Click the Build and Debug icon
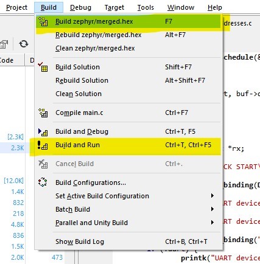The width and height of the screenshot is (260, 264). [43, 132]
